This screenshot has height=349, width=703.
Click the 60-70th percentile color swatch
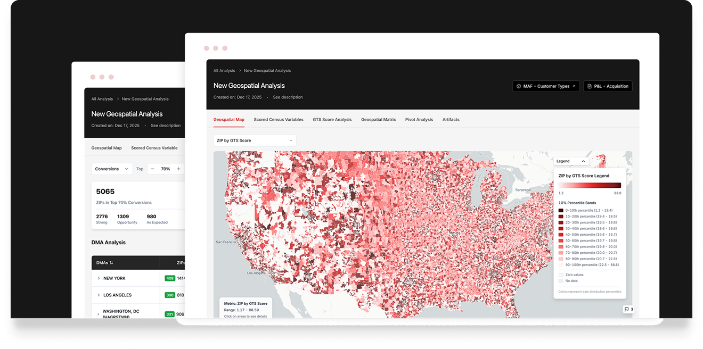(x=561, y=247)
